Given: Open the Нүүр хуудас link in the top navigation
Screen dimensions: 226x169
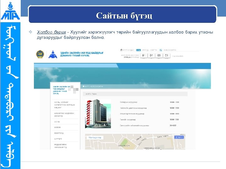Looking at the screenshot, I should tap(128, 50).
